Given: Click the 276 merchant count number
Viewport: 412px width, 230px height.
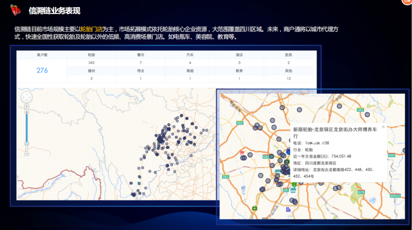Looking at the screenshot, I should click(42, 71).
